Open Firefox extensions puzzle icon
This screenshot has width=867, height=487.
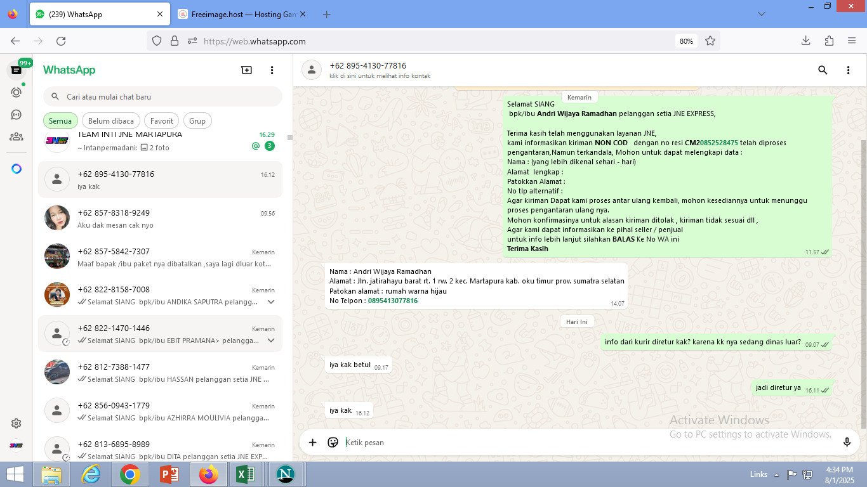[x=829, y=41]
